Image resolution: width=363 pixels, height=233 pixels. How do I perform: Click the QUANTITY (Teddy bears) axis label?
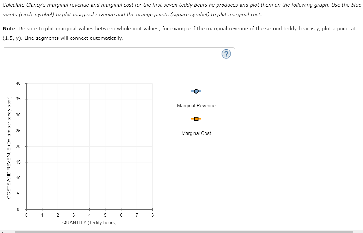tap(89, 222)
